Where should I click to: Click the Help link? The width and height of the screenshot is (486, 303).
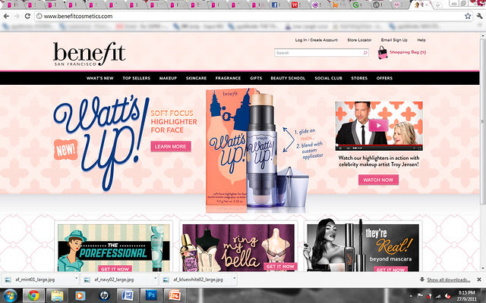click(421, 40)
